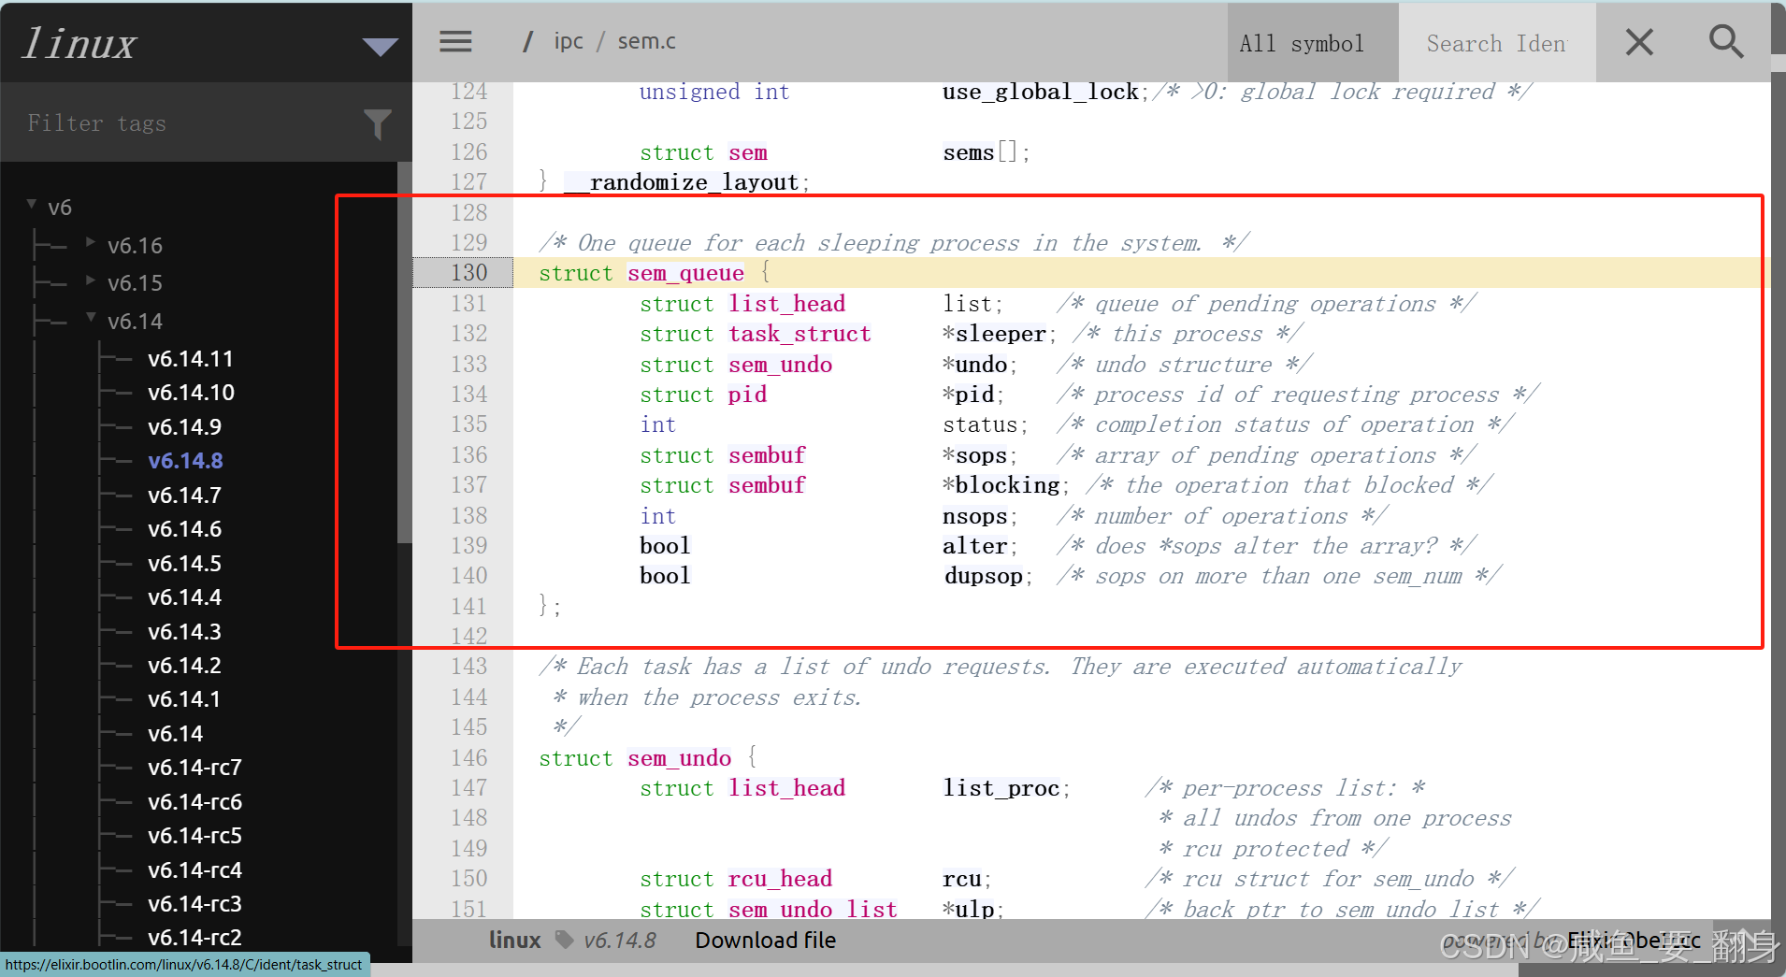Open list_head identifier on line 147
The height and width of the screenshot is (977, 1786).
786,788
